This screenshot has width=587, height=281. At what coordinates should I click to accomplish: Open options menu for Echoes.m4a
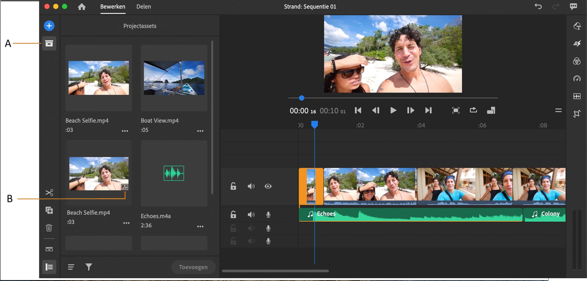(200, 226)
